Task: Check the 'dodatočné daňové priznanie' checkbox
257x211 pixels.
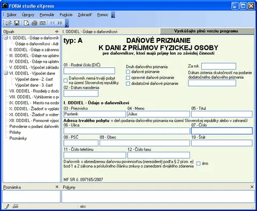Action: pos(128,84)
